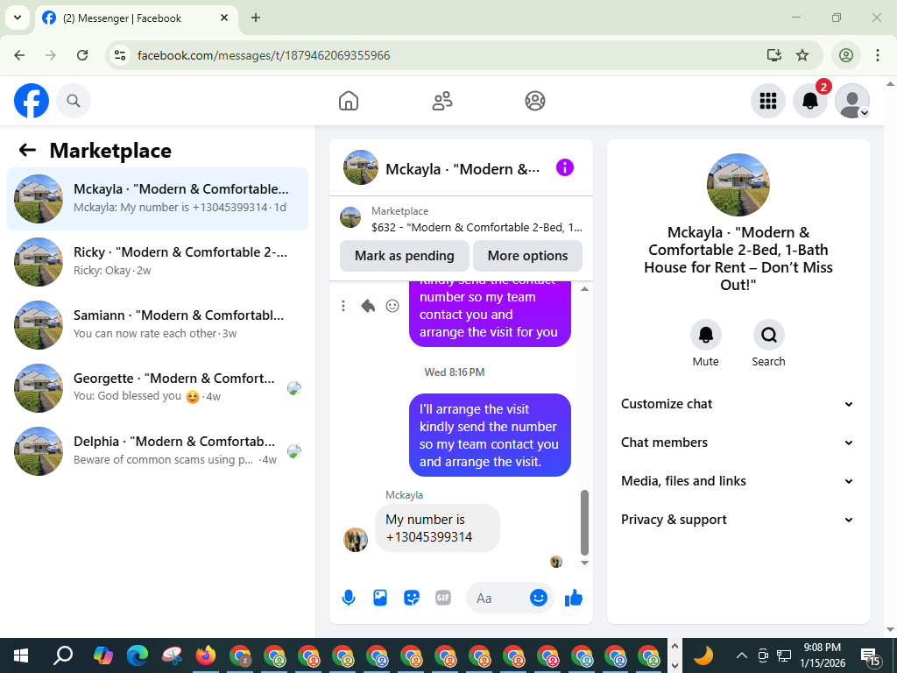Launch Firefox from taskbar
897x673 pixels.
tap(205, 655)
